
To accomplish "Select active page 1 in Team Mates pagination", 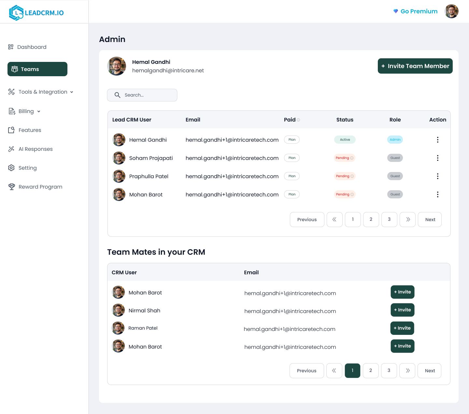I will click(x=352, y=371).
